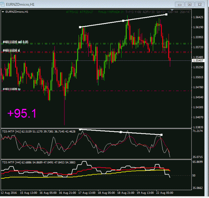The image size is (209, 198).
Task: Click the 'RmUp.116RmDn.31' readout
Action: [111, 12]
